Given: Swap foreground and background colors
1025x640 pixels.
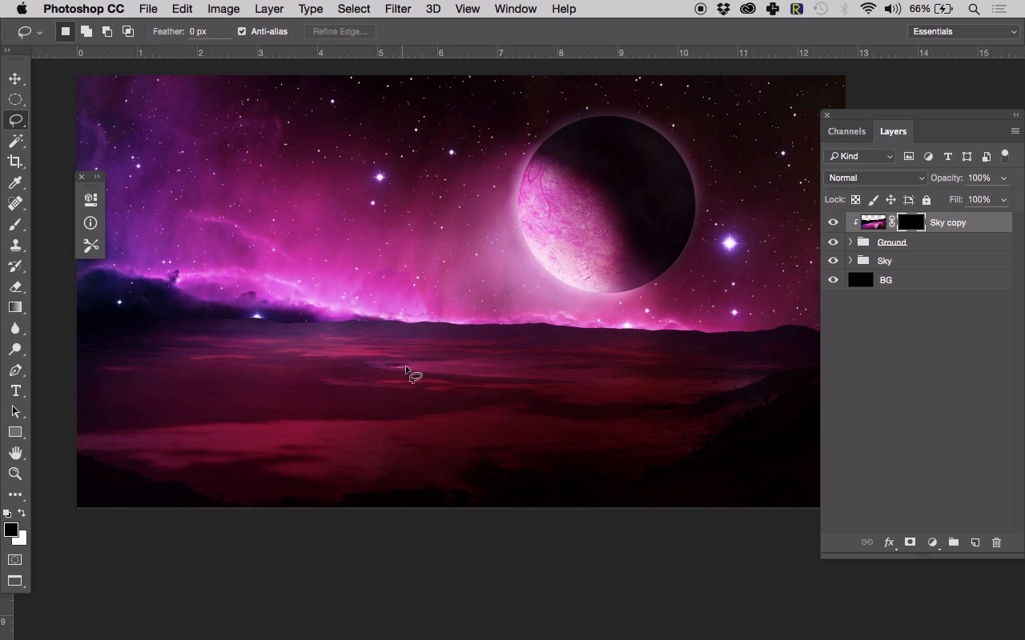Looking at the screenshot, I should 22,514.
